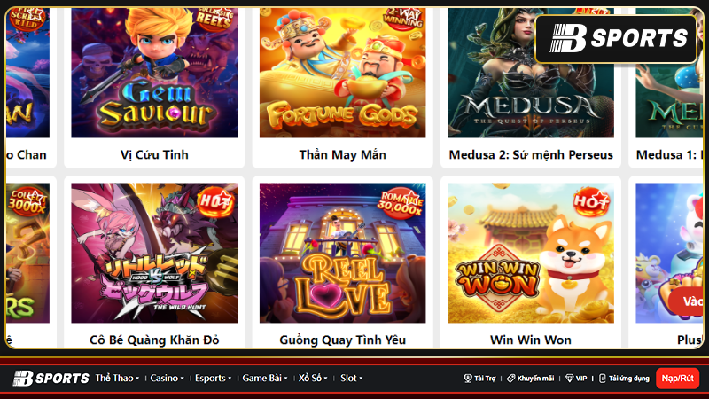Open the Slot dropdown menu
This screenshot has width=709, height=399.
click(x=351, y=379)
